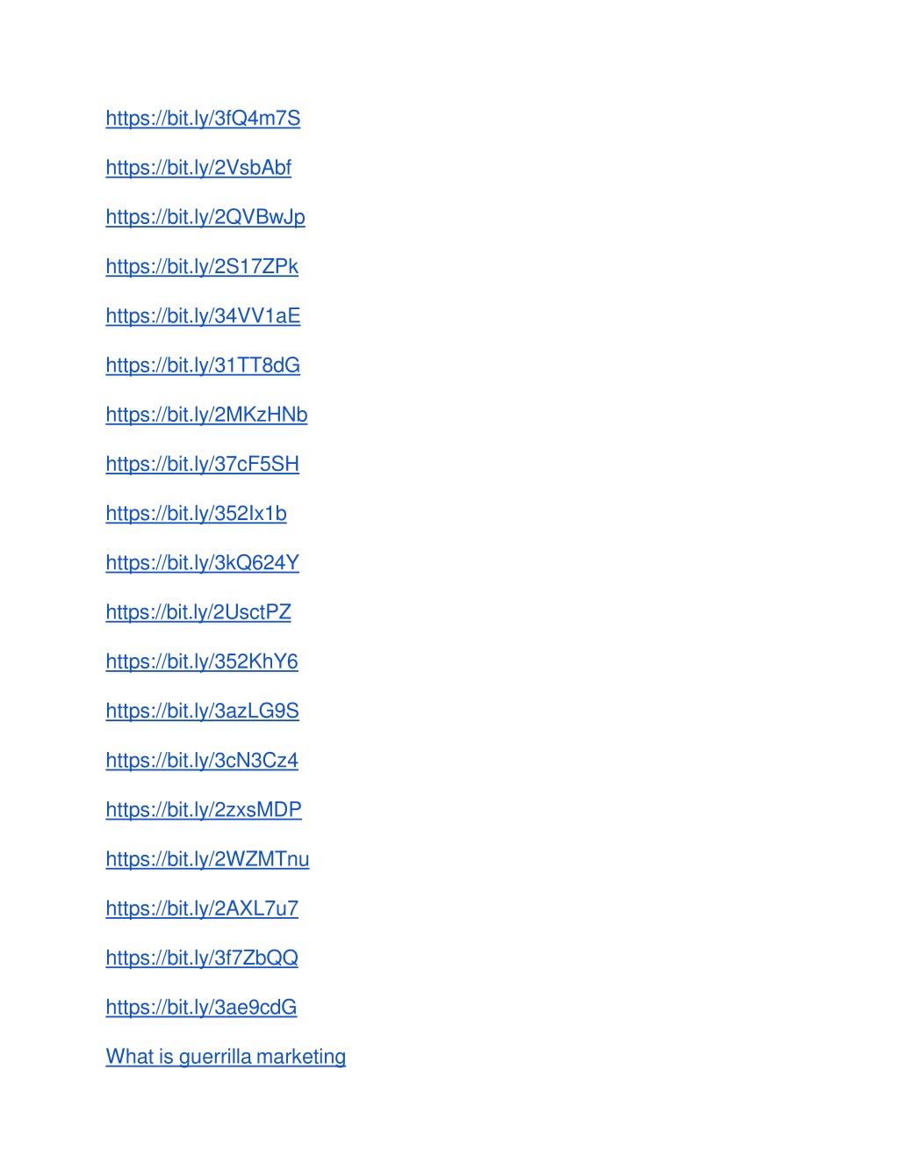Screen dimensions: 899x1164
Task: Follow the bit.ly/3cN3Cz4 link
Action: 202,761
